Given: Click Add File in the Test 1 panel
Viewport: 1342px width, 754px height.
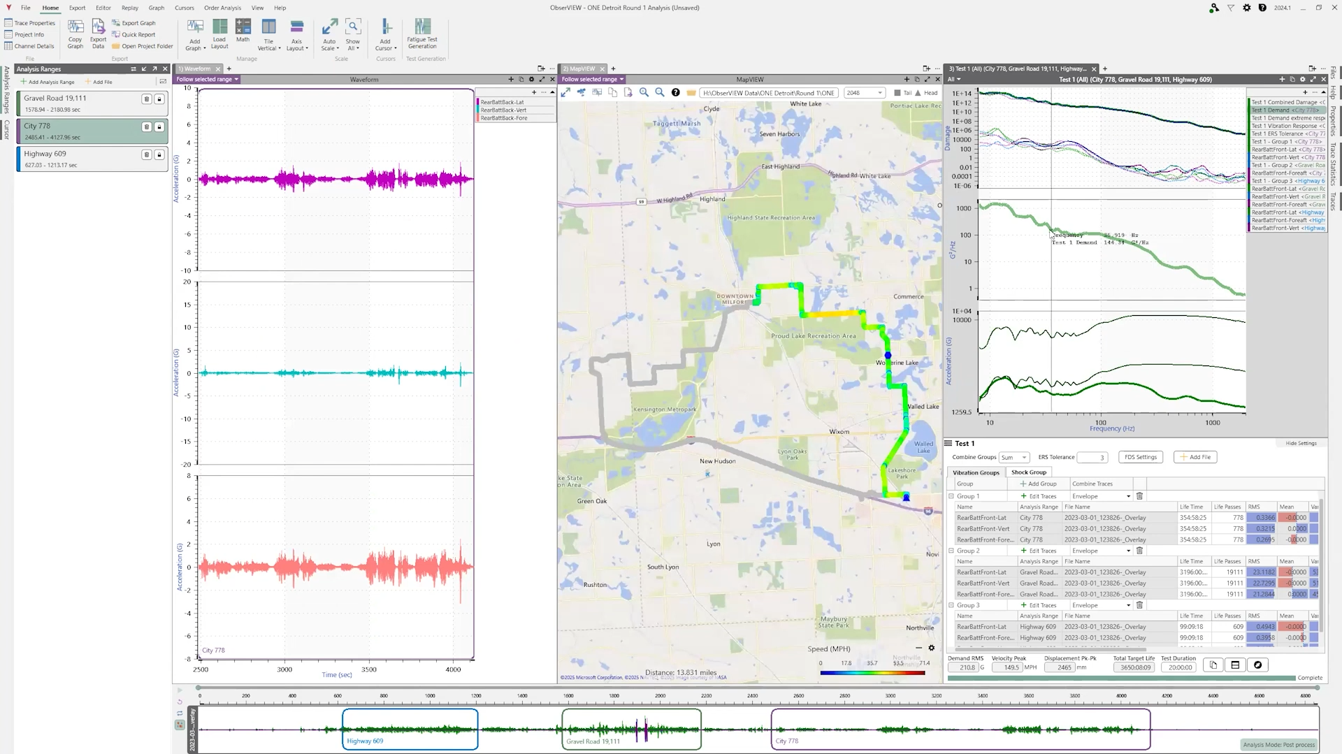Looking at the screenshot, I should [1195, 457].
